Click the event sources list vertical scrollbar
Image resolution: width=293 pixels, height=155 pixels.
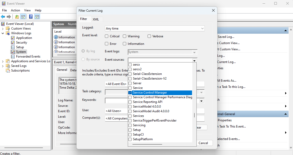[x=194, y=115]
